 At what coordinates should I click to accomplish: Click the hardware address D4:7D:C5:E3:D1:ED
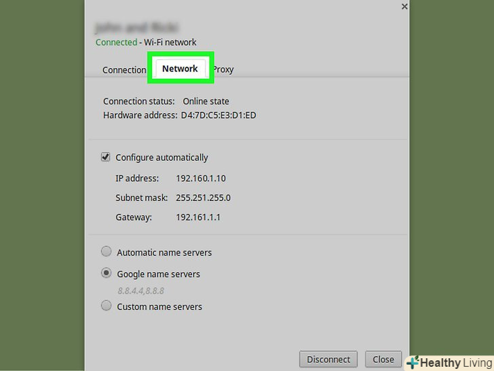tap(218, 115)
